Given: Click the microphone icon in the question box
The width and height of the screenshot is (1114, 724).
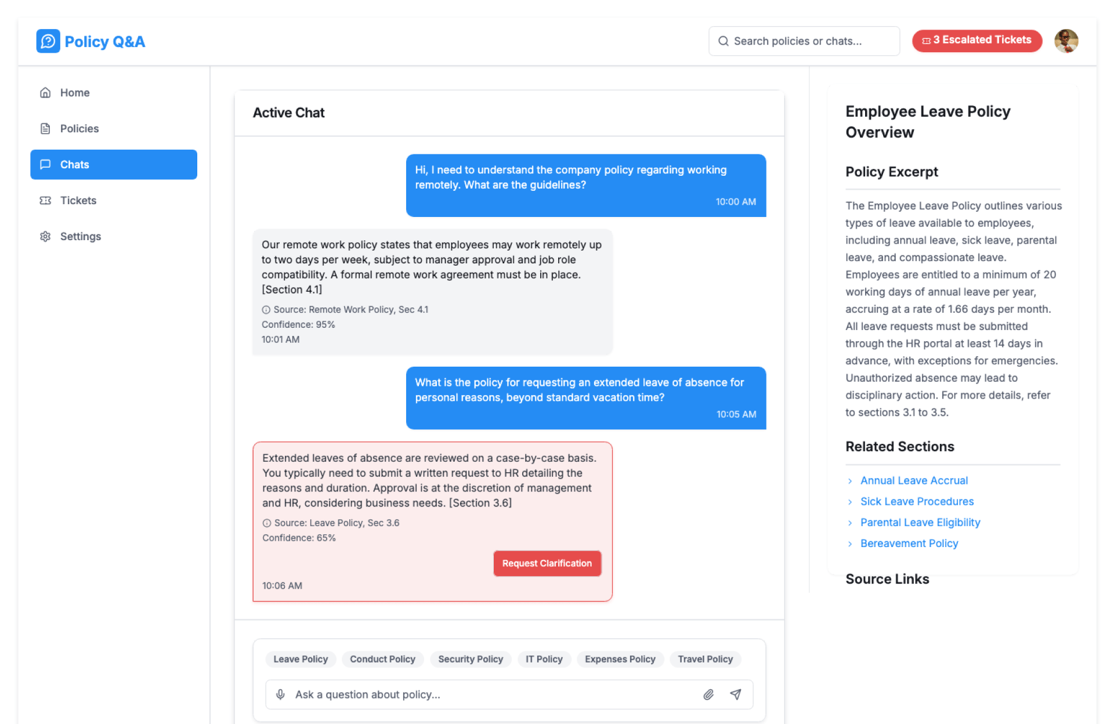Looking at the screenshot, I should 280,694.
